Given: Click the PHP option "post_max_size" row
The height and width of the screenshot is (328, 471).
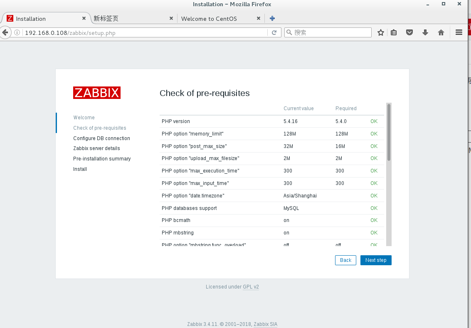Looking at the screenshot, I should point(272,146).
